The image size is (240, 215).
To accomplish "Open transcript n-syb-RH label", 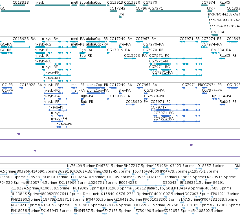I will click(x=52, y=78).
